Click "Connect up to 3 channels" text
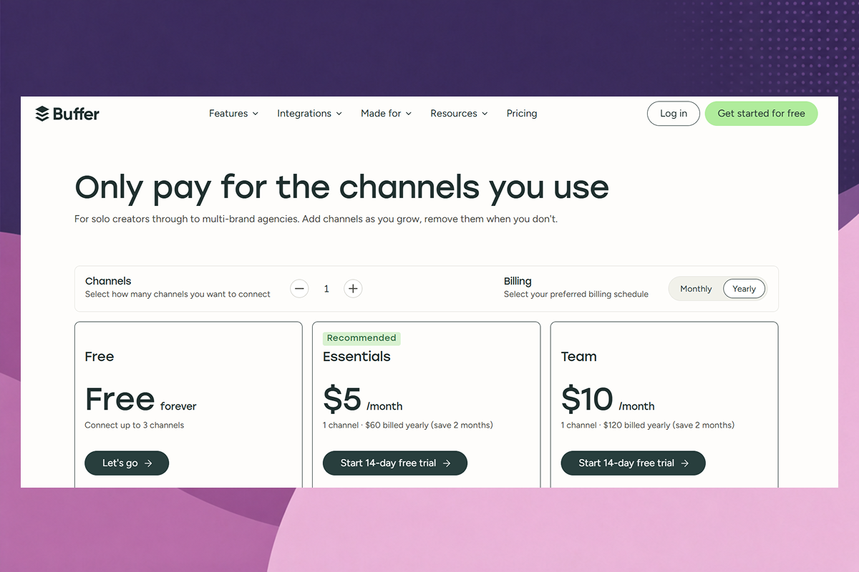The width and height of the screenshot is (859, 572). pos(135,425)
